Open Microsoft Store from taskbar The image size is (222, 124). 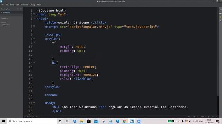tap(89, 121)
